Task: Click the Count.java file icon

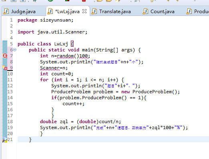Action: coord(145,12)
